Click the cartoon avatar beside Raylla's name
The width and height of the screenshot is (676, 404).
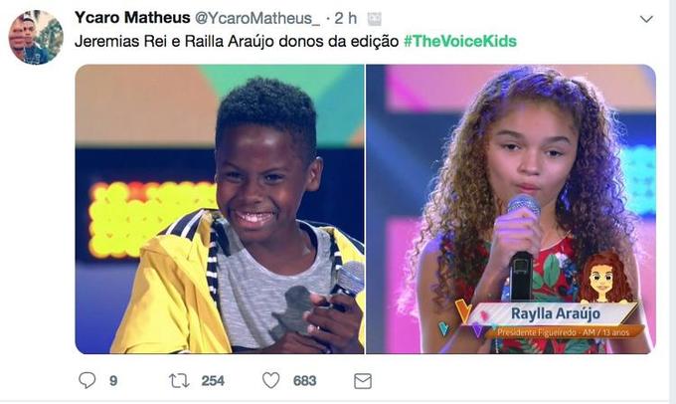pos(604,277)
